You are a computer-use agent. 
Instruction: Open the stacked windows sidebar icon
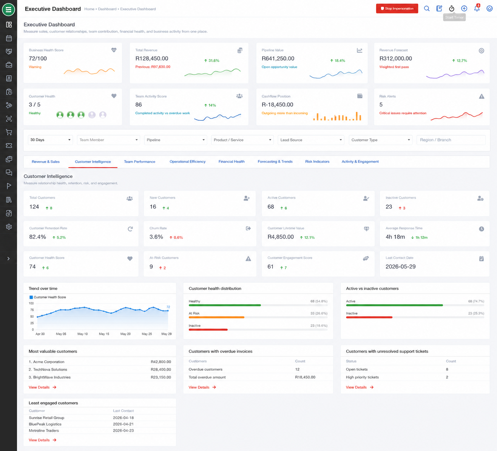9,159
